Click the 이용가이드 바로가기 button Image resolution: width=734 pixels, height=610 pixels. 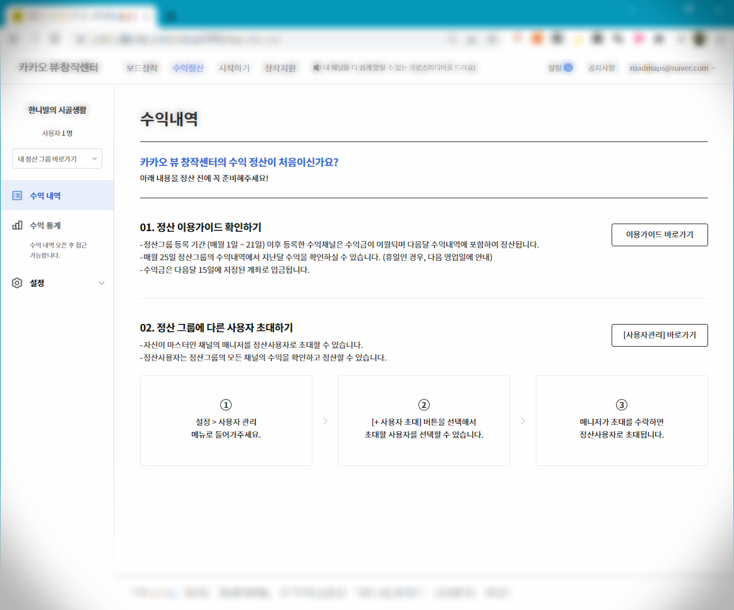coord(659,234)
